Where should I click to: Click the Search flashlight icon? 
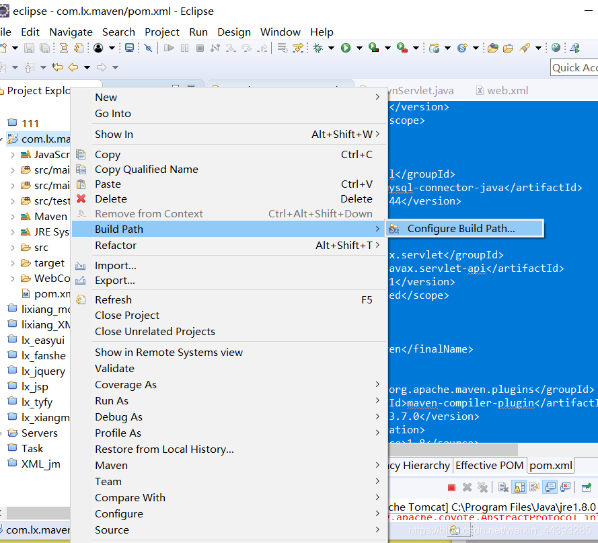point(525,48)
